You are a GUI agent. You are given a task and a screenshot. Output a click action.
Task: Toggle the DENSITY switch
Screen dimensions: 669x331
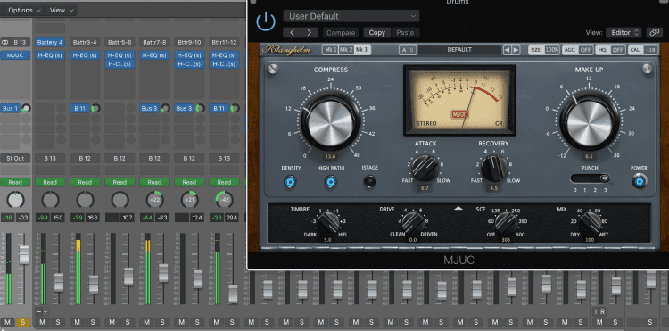[x=291, y=183]
